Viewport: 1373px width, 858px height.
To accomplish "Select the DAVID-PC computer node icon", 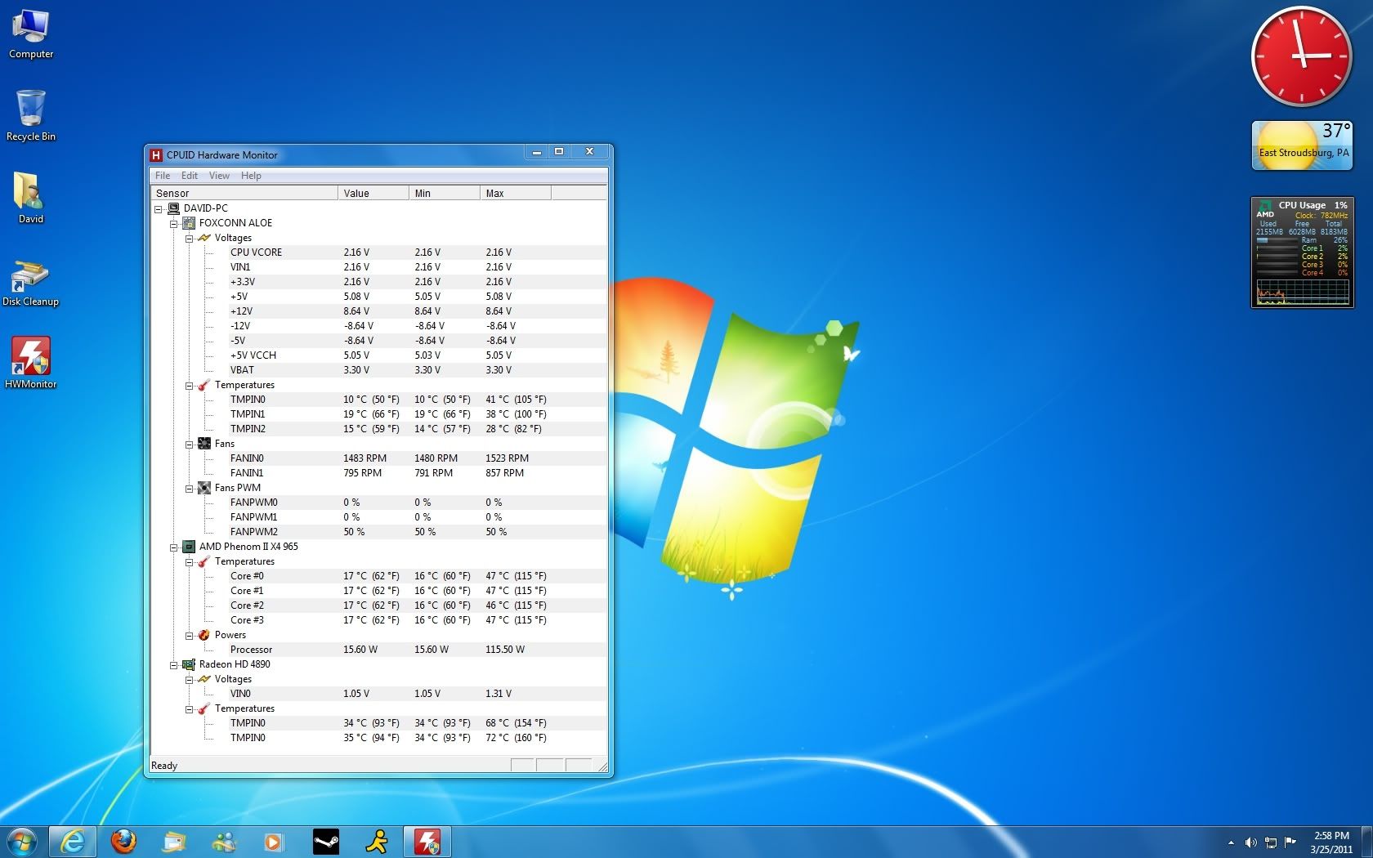I will tap(173, 208).
